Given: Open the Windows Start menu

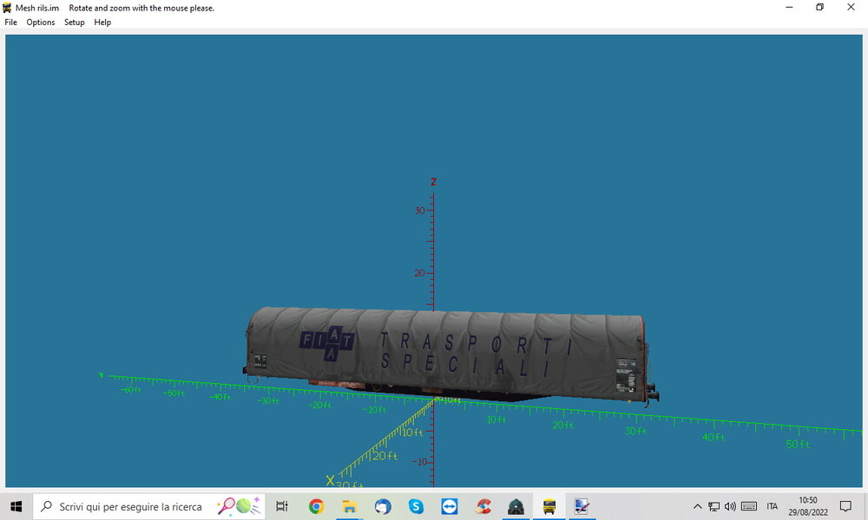Looking at the screenshot, I should pos(16,506).
